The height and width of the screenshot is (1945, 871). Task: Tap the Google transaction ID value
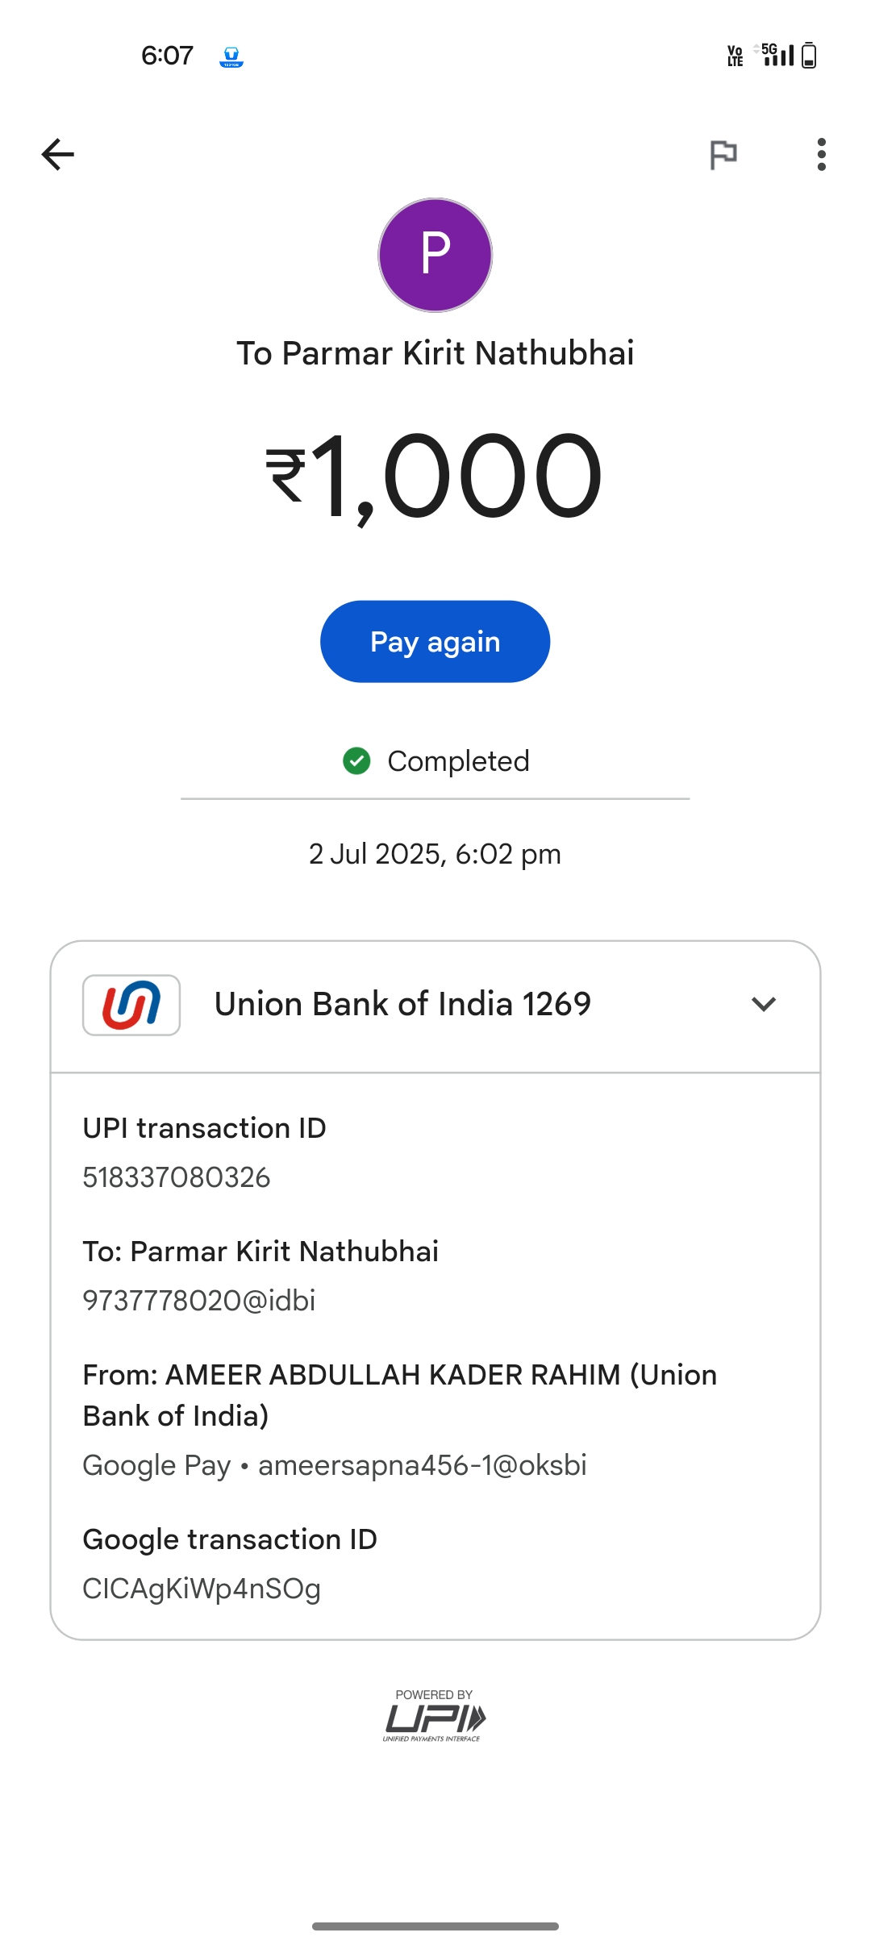(x=202, y=1589)
